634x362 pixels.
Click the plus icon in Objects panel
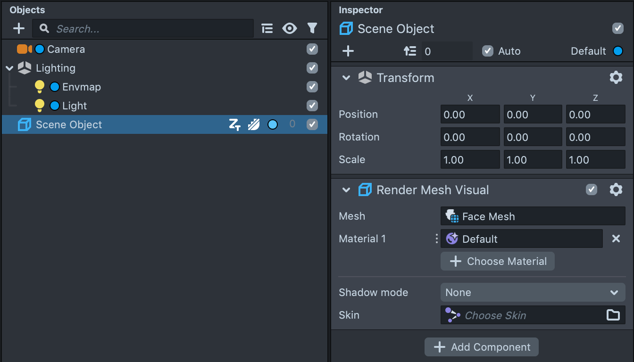[18, 29]
